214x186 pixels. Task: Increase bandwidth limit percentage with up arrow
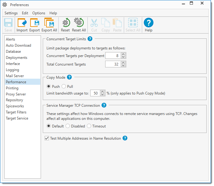(103, 92)
